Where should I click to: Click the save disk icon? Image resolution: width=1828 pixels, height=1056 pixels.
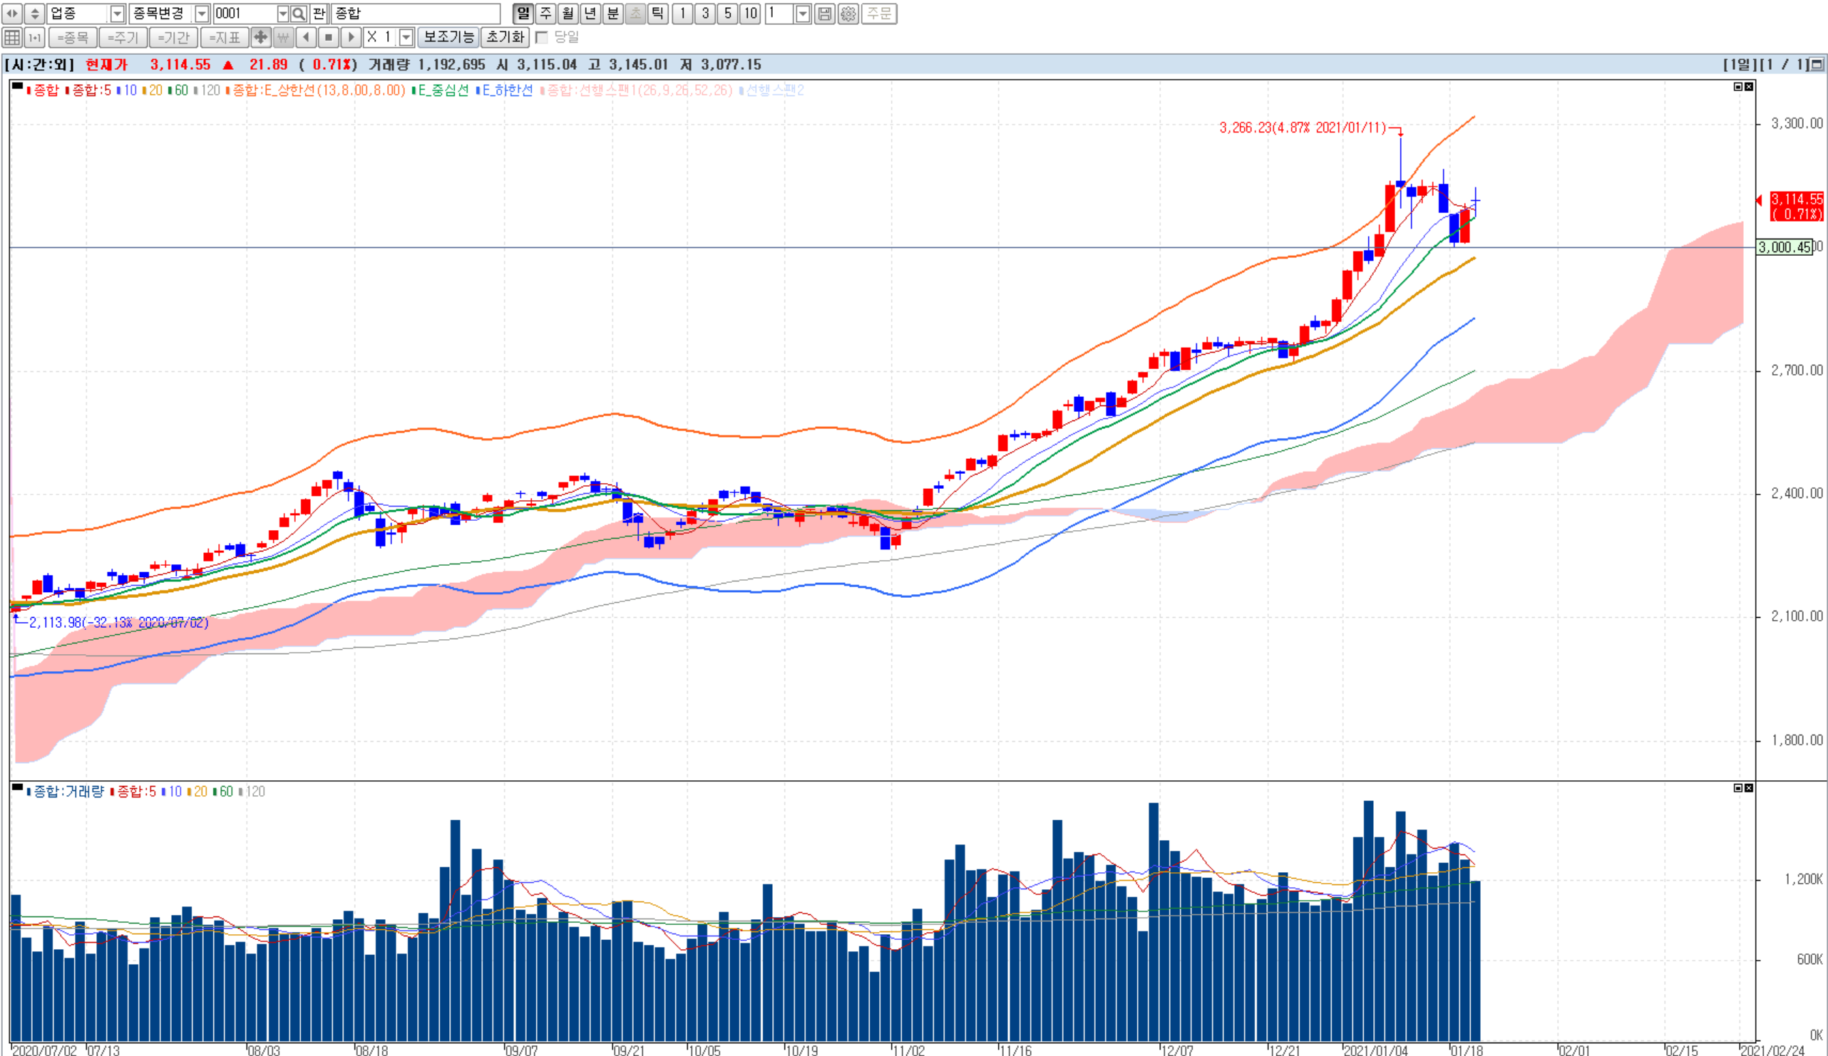[825, 13]
